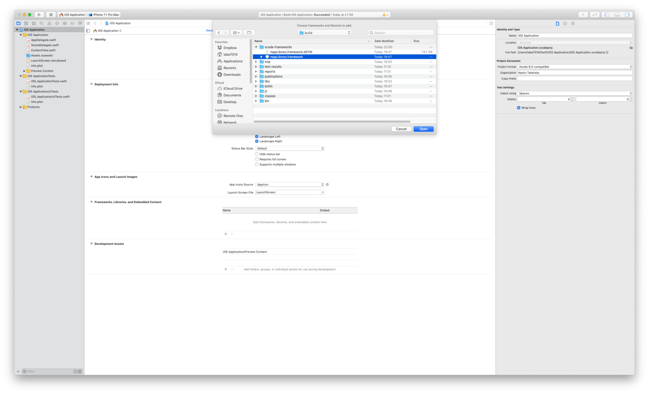The width and height of the screenshot is (649, 394).
Task: Hide the Inspectors panel via toolbar
Action: point(627,15)
